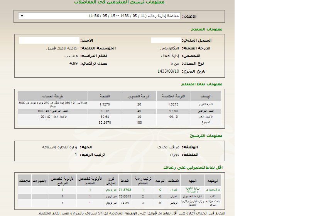This screenshot has height=216, width=316.
Task: Click the earned score 99.10
Action: pyautogui.click(x=174, y=117)
